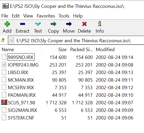Click the archive icon beside SCUS_971.98

coord(4,102)
